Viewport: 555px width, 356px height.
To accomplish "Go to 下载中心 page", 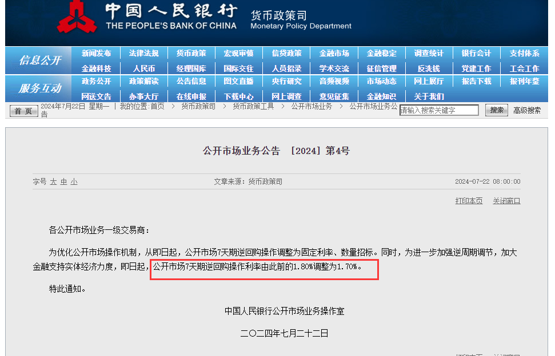I will (x=238, y=96).
